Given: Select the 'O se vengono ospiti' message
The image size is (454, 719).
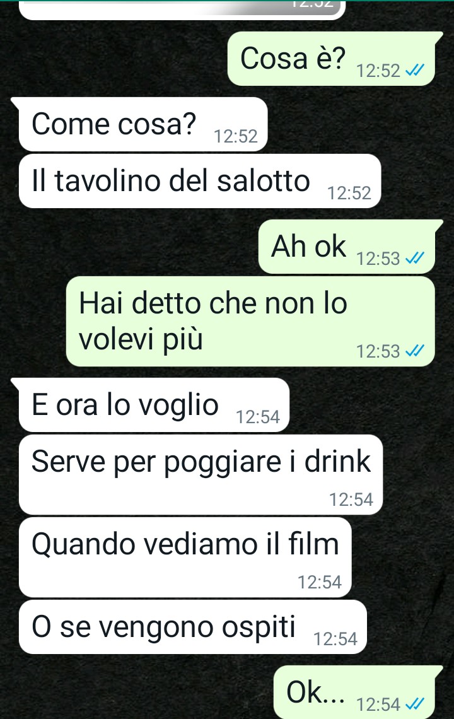Looking at the screenshot, I should [192, 627].
